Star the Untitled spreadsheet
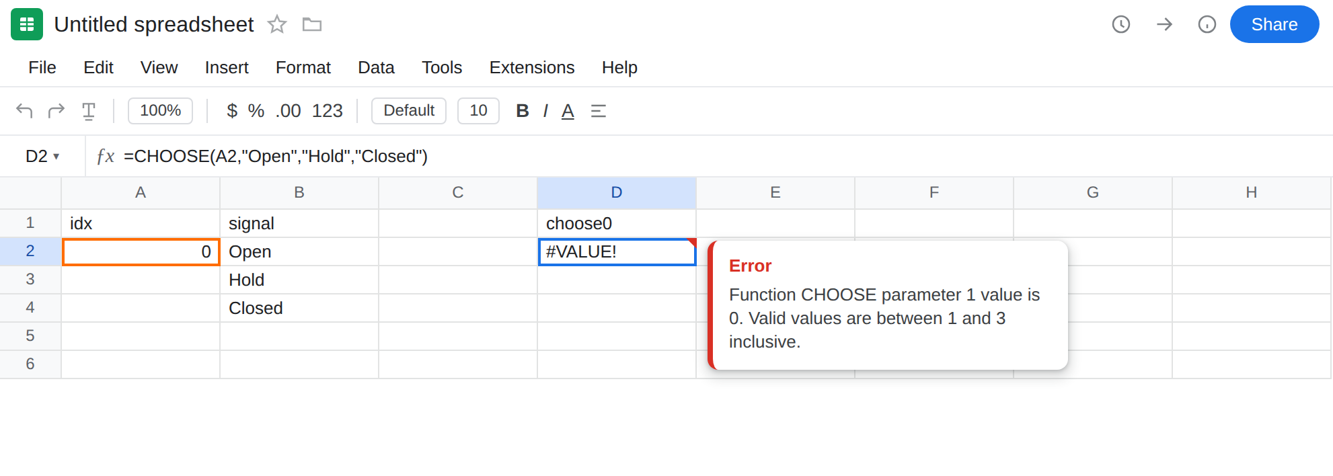This screenshot has width=1333, height=476. click(x=277, y=25)
